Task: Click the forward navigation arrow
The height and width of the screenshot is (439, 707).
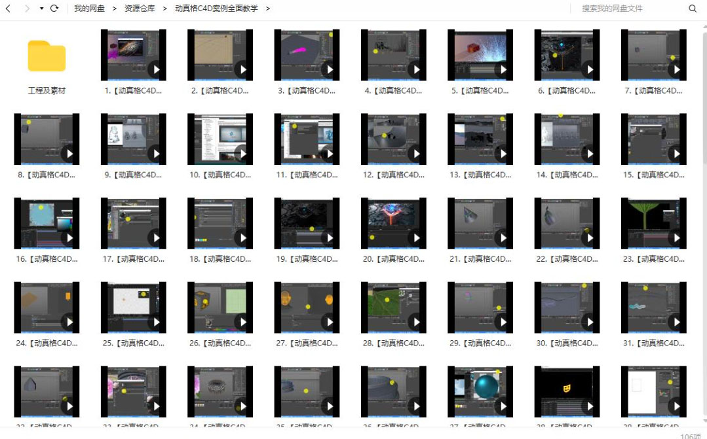Action: point(27,8)
